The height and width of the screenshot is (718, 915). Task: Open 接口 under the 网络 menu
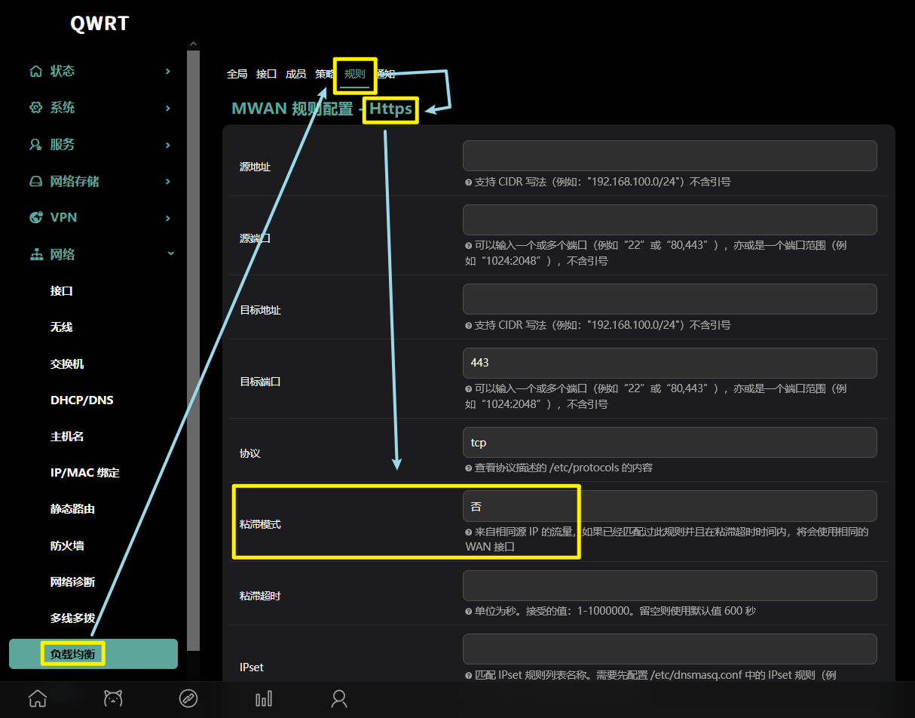62,291
